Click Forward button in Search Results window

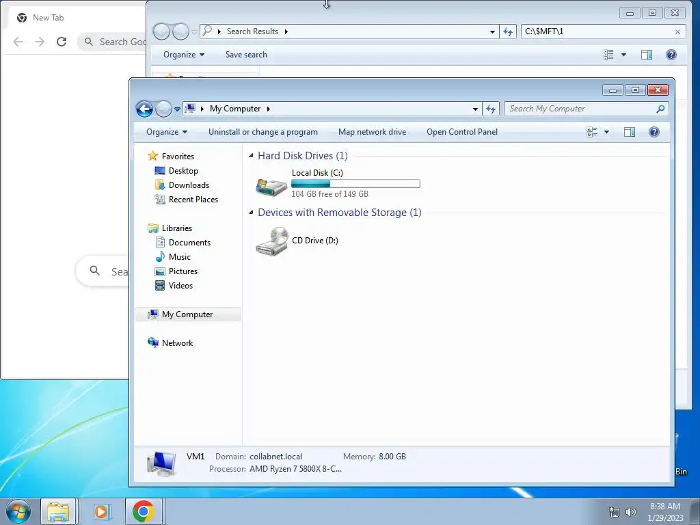(180, 31)
